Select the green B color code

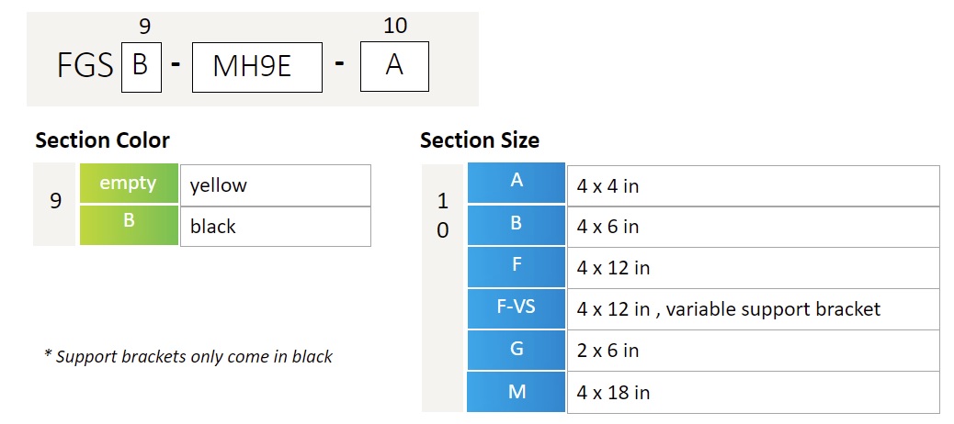[x=129, y=226]
